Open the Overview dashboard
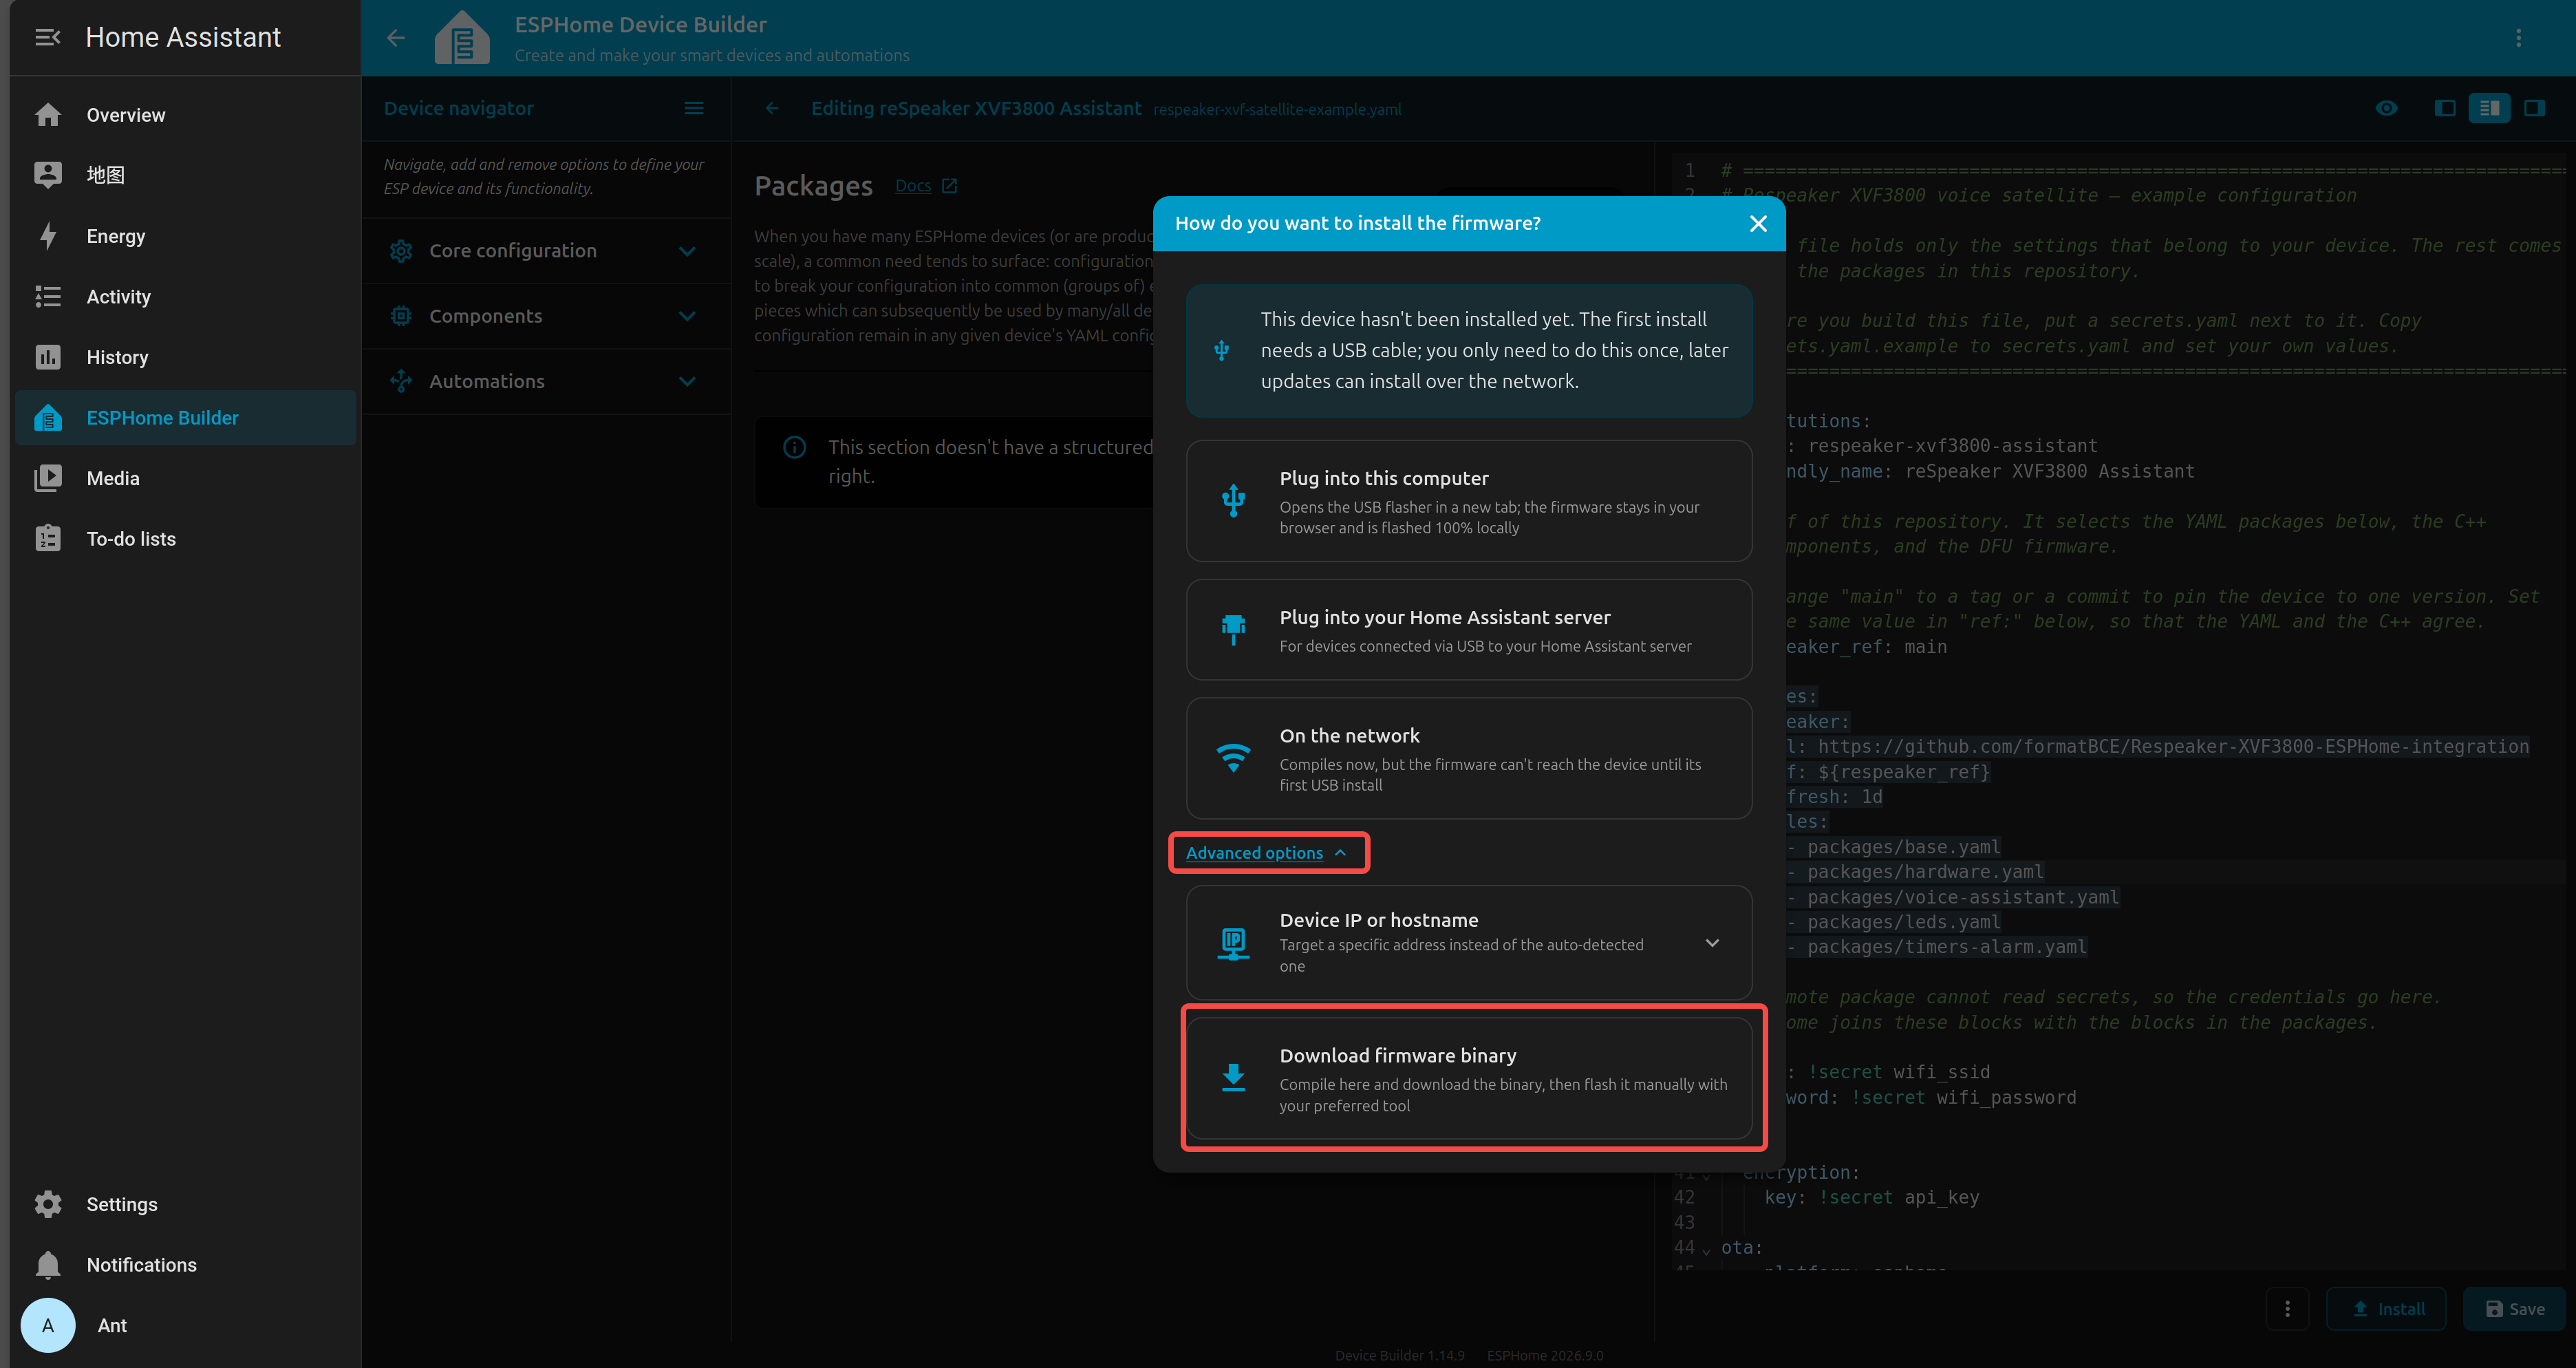 pos(186,115)
